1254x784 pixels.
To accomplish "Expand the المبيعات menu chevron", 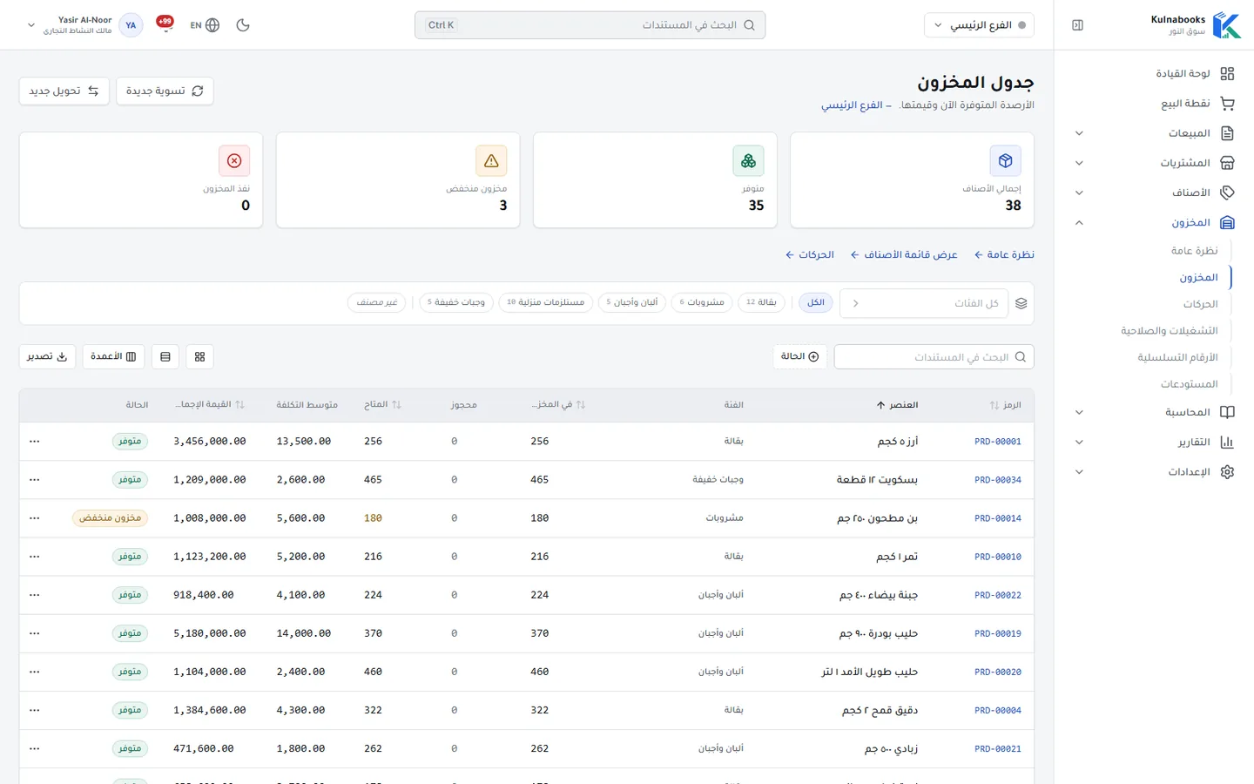I will click(1079, 133).
